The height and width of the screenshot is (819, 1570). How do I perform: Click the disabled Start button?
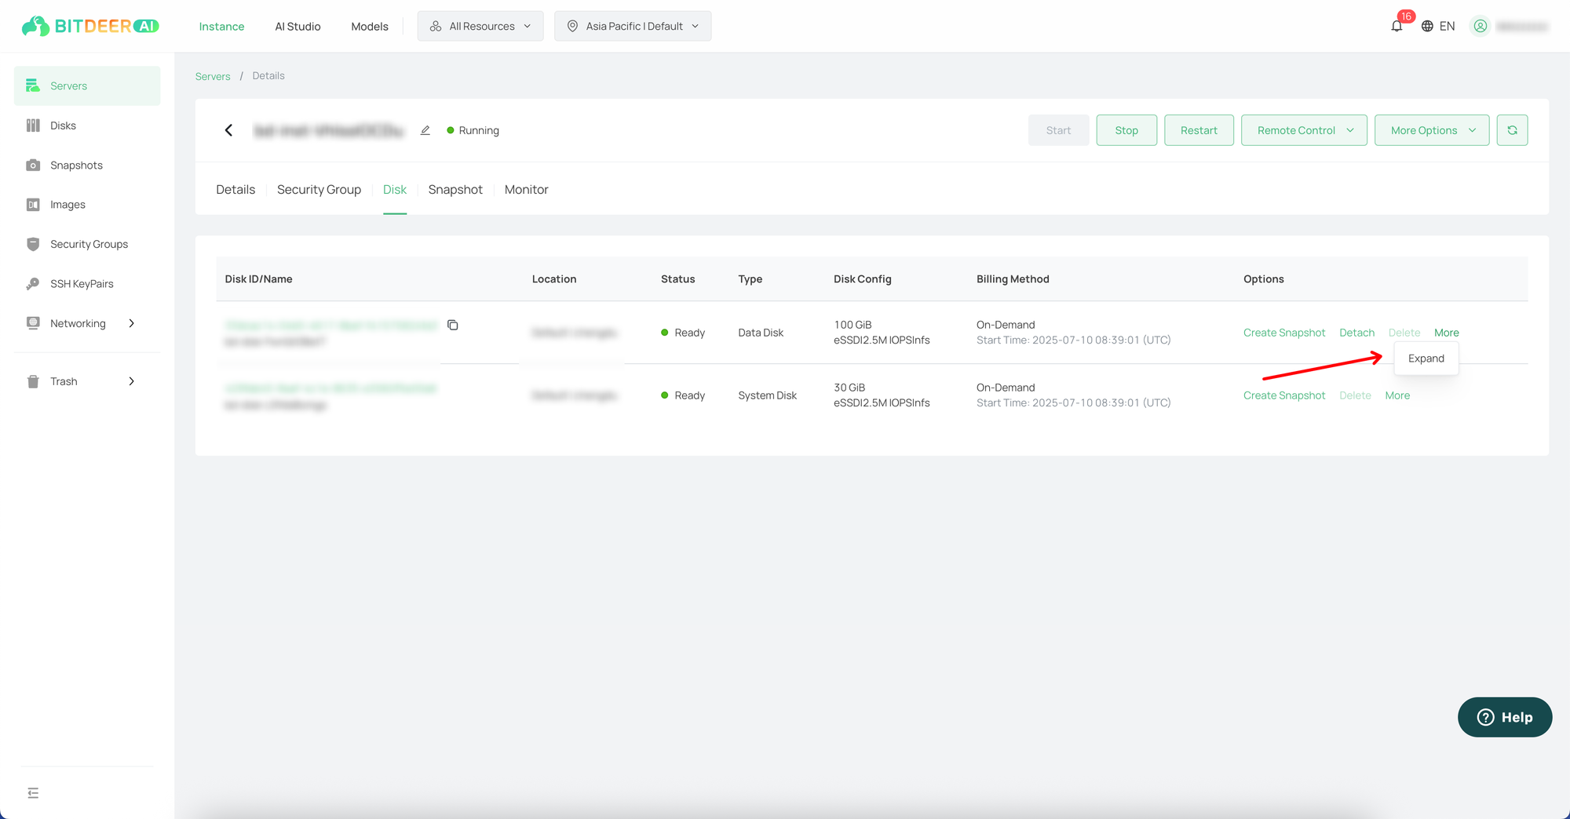tap(1058, 130)
